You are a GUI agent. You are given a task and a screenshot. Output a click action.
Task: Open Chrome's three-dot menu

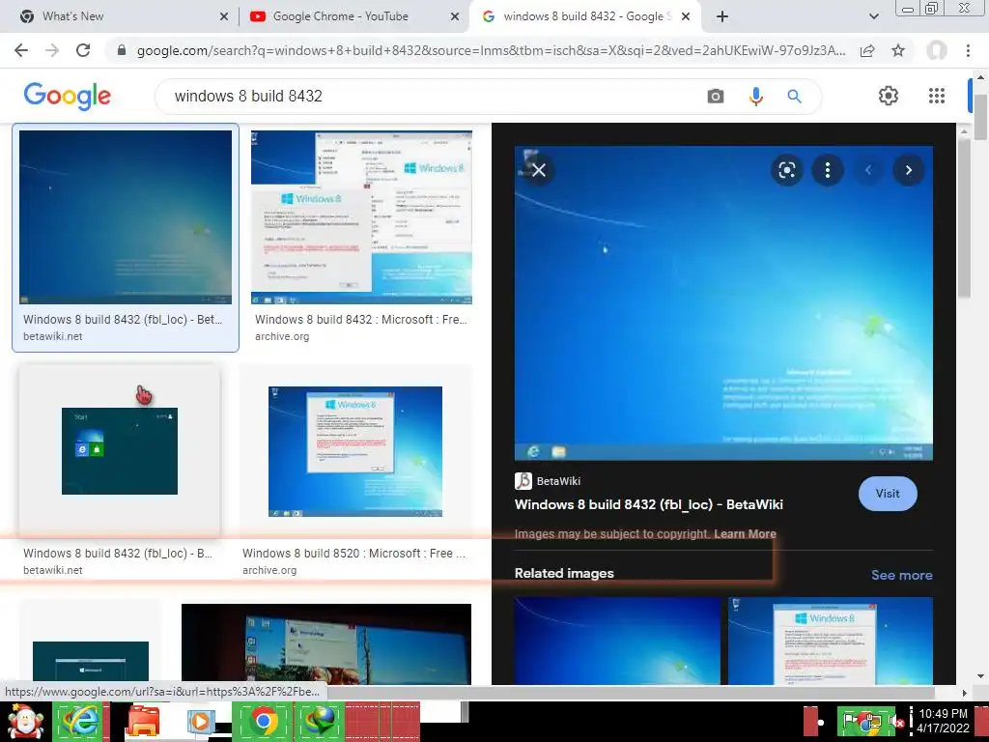(968, 50)
